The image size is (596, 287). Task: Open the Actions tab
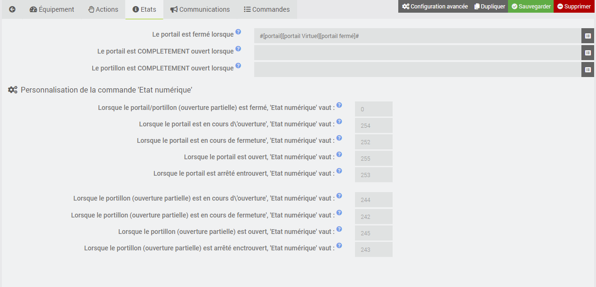coord(103,9)
